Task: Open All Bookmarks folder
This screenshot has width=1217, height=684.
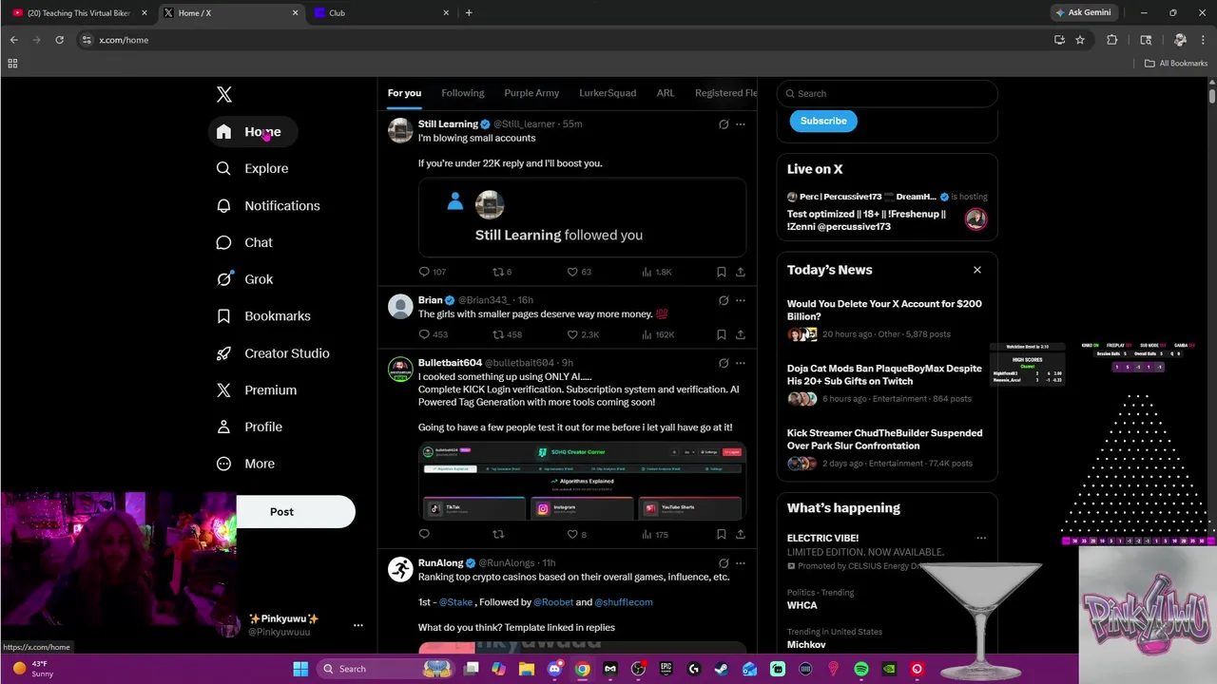Action: point(1175,64)
